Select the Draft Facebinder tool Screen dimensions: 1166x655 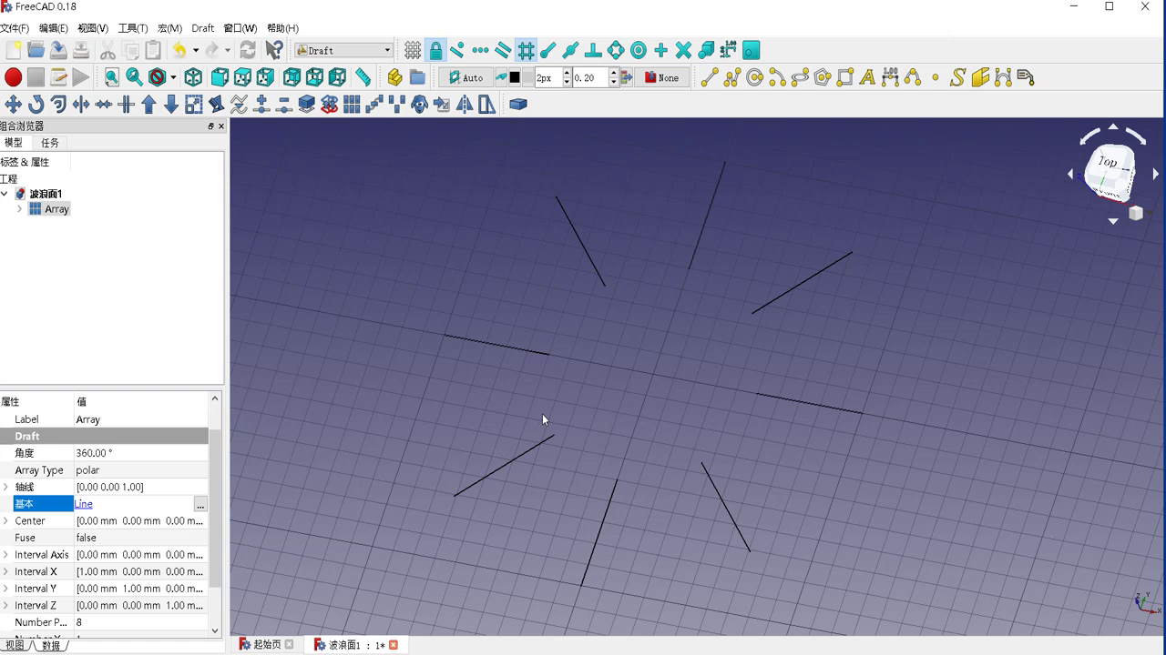(x=980, y=77)
